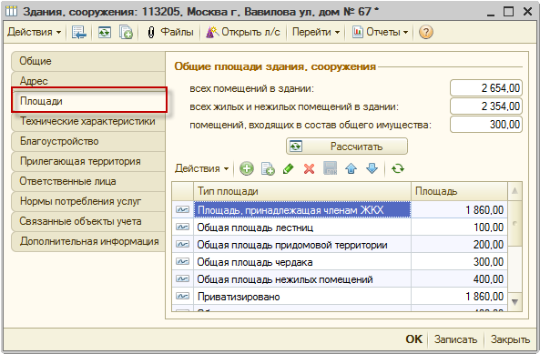Click the find-in-list toolbar icon
Viewport: 540px width, 354px height.
(x=79, y=32)
